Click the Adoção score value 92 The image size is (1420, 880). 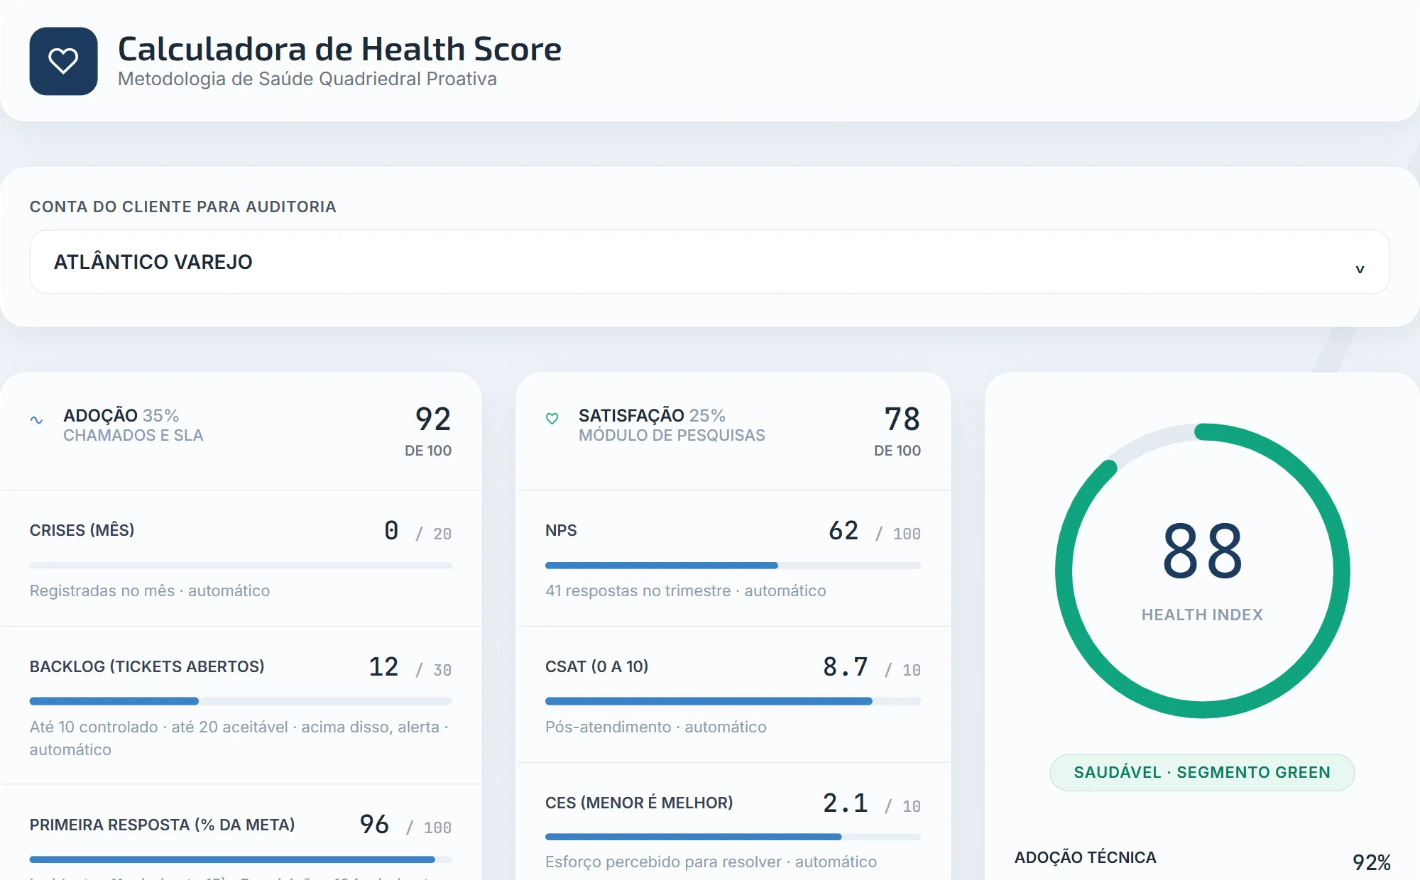(433, 419)
